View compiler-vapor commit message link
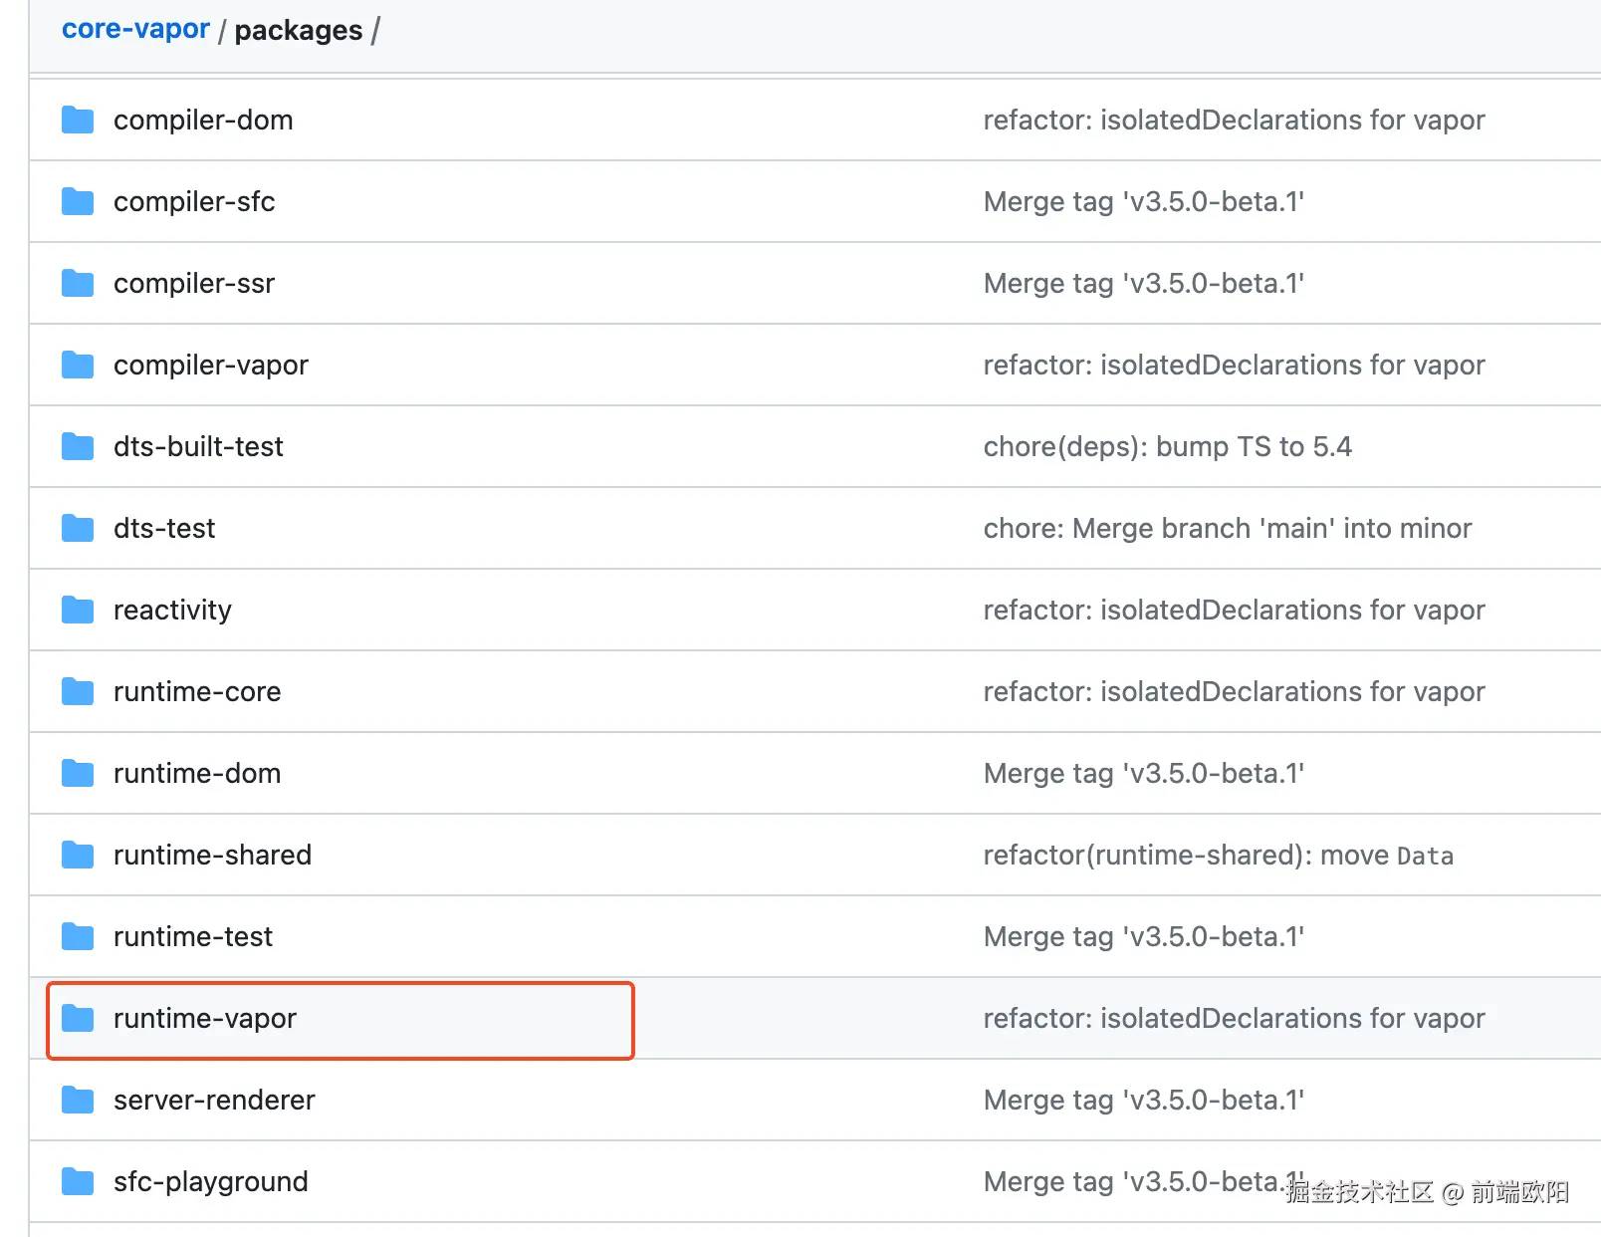1601x1237 pixels. [x=1234, y=366]
